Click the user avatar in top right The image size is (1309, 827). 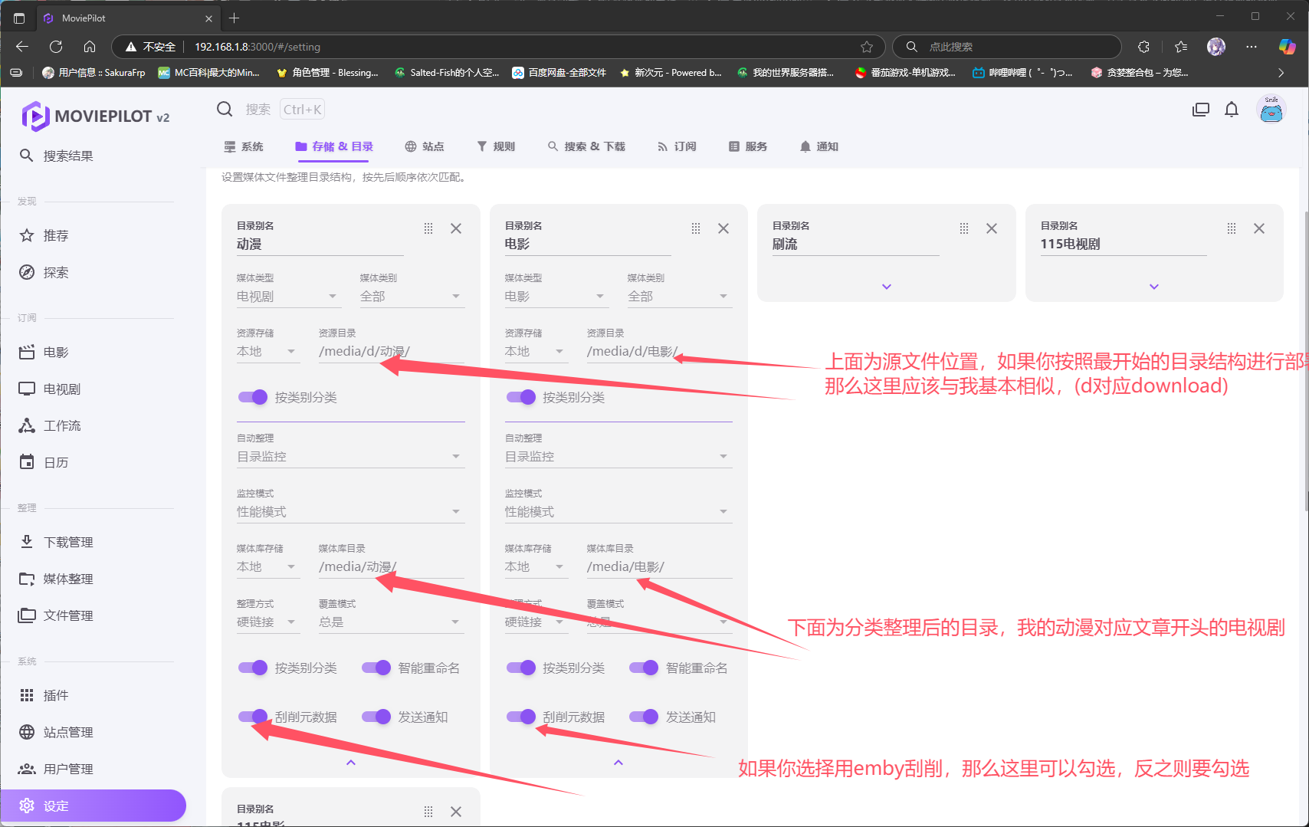(1271, 110)
